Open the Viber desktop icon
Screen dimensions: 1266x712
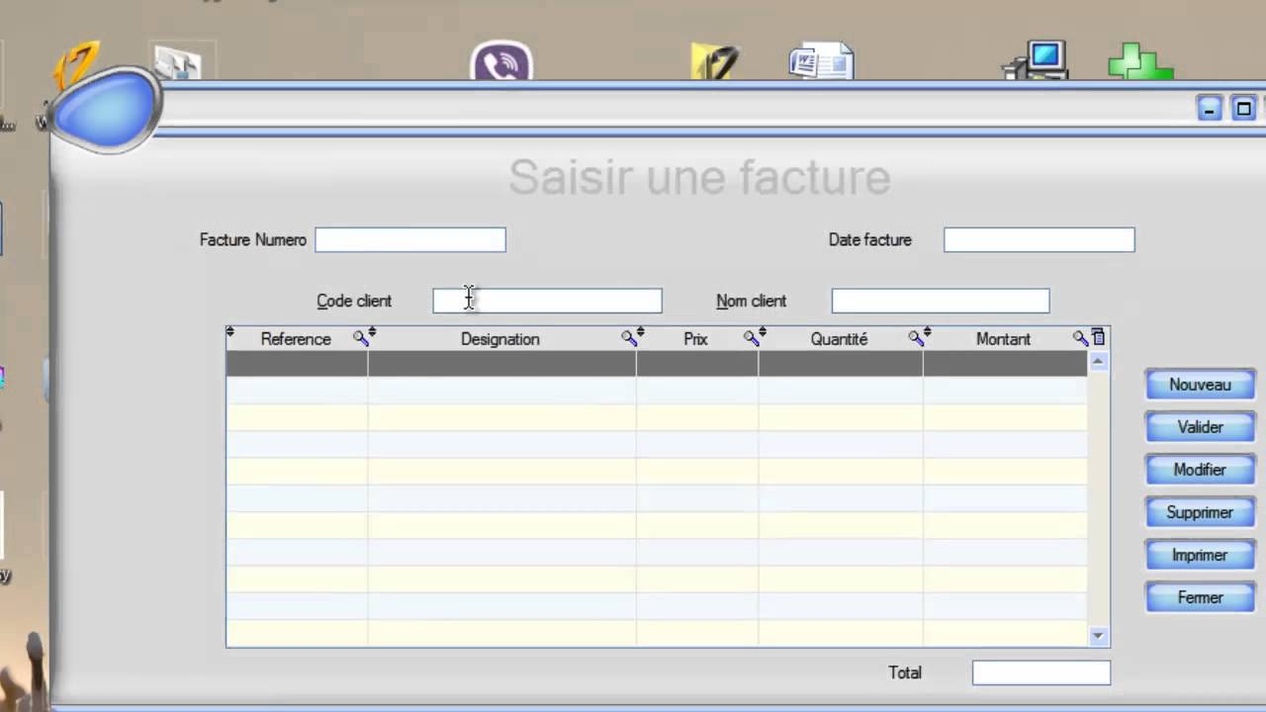pyautogui.click(x=501, y=60)
